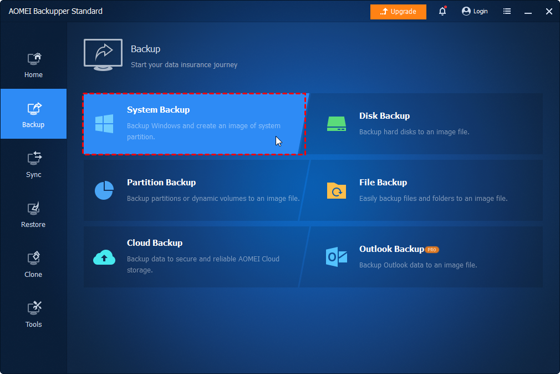Click "Backup data to secure and reliable" description
The width and height of the screenshot is (560, 374).
203,264
